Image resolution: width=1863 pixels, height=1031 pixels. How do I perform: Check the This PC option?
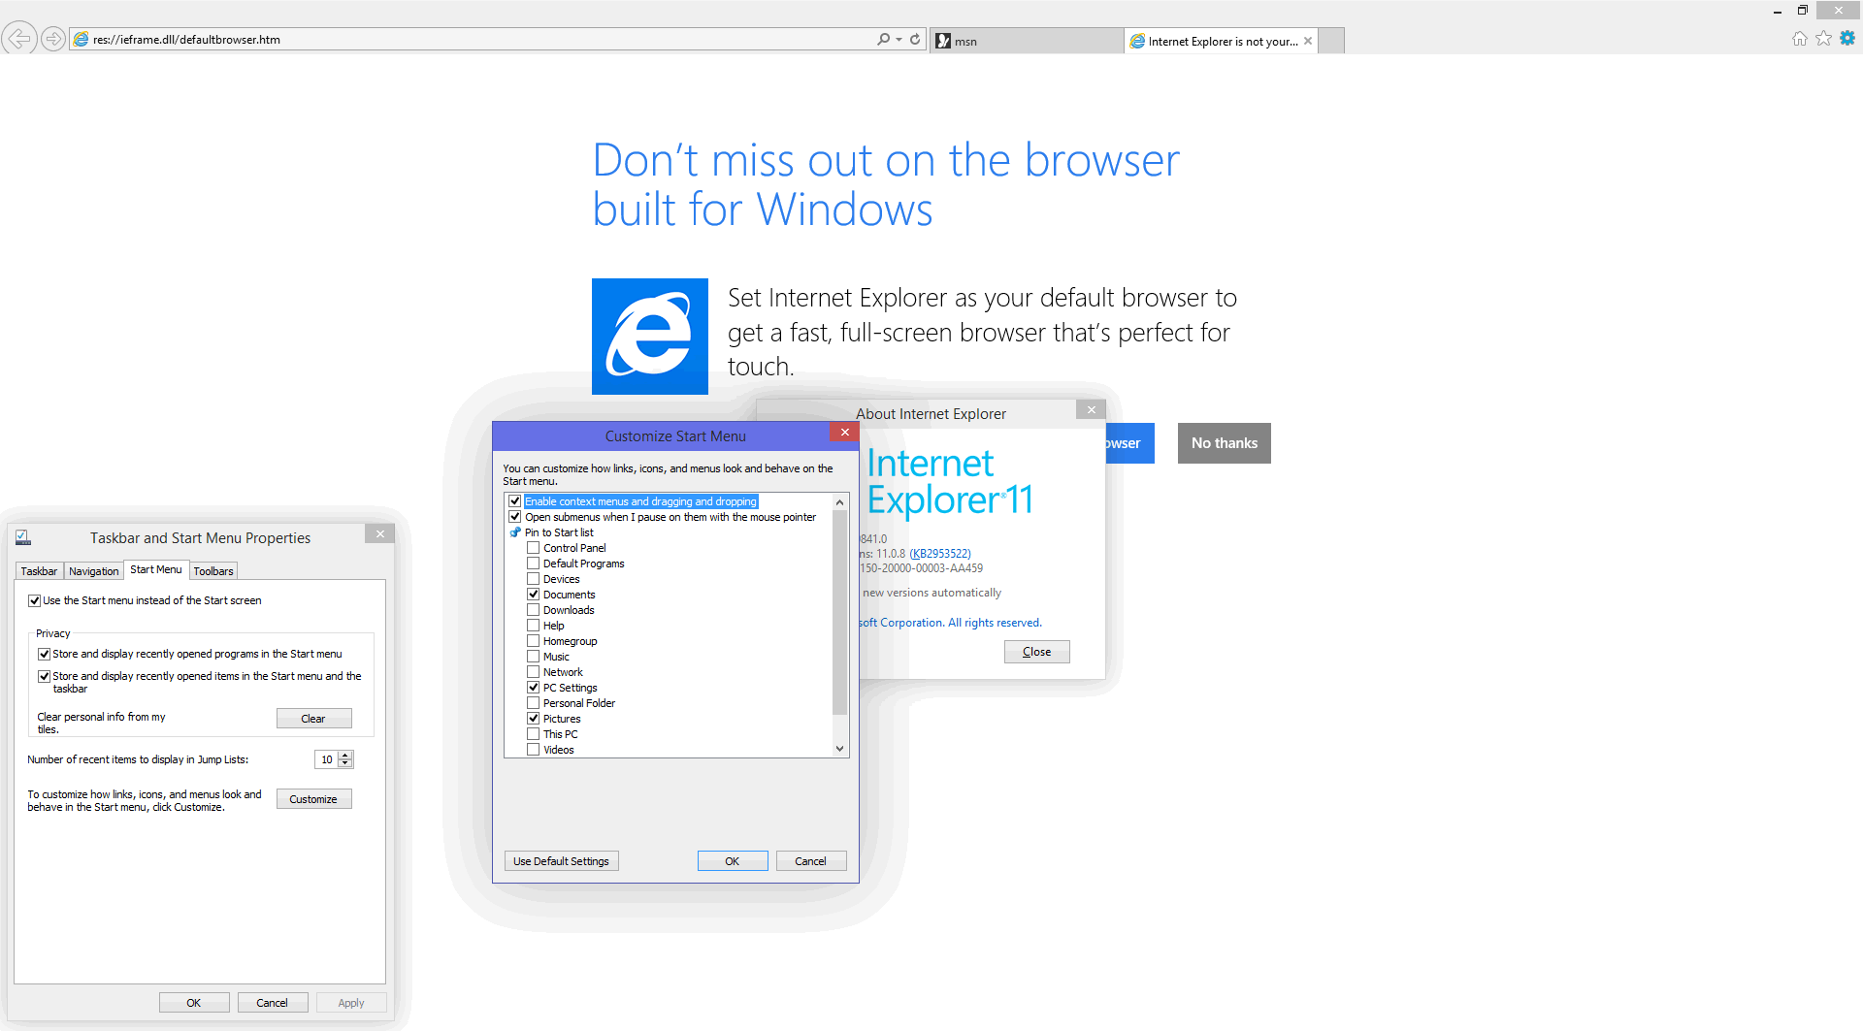click(533, 734)
